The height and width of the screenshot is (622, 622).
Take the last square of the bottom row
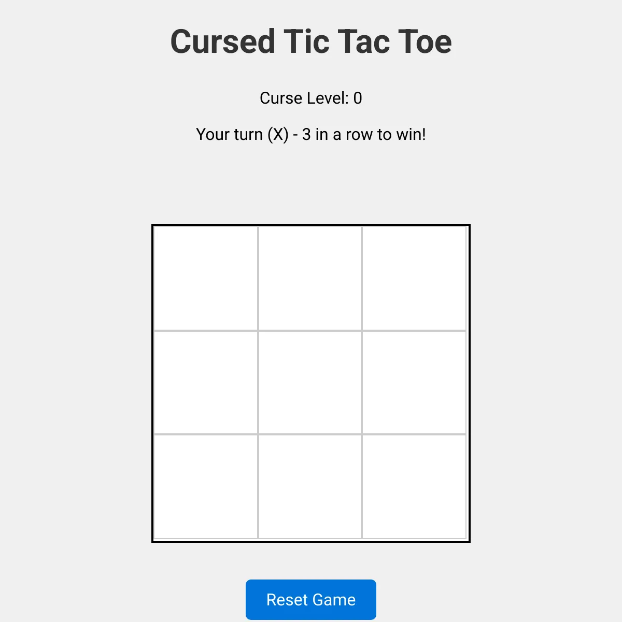click(414, 487)
